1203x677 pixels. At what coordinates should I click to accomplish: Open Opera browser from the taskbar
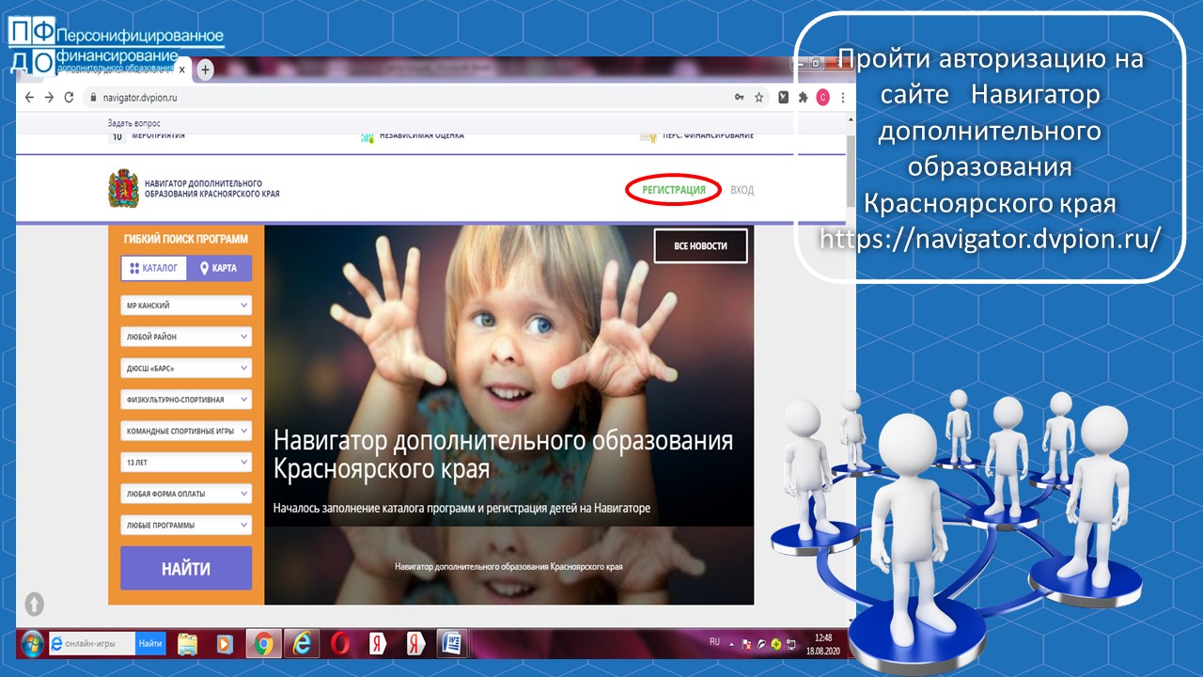pos(340,643)
